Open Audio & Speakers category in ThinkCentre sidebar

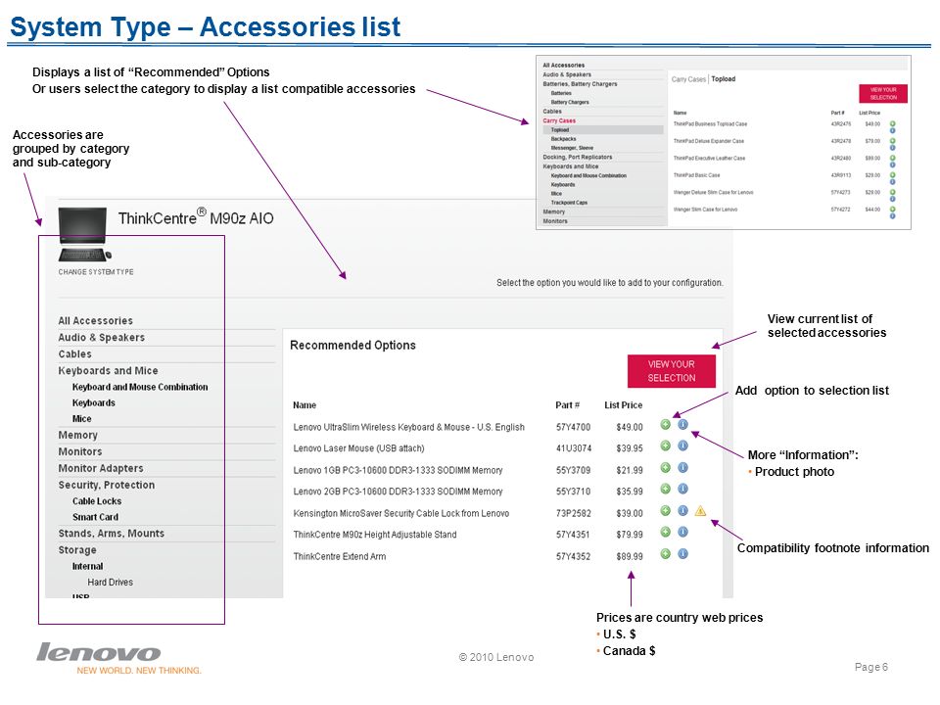(101, 338)
